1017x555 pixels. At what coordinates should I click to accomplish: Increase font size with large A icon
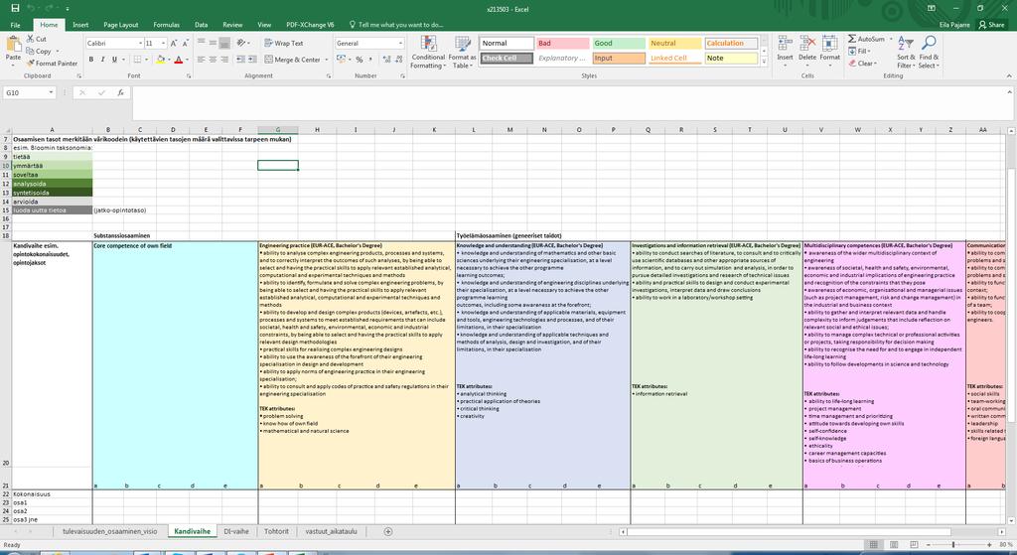[x=174, y=43]
